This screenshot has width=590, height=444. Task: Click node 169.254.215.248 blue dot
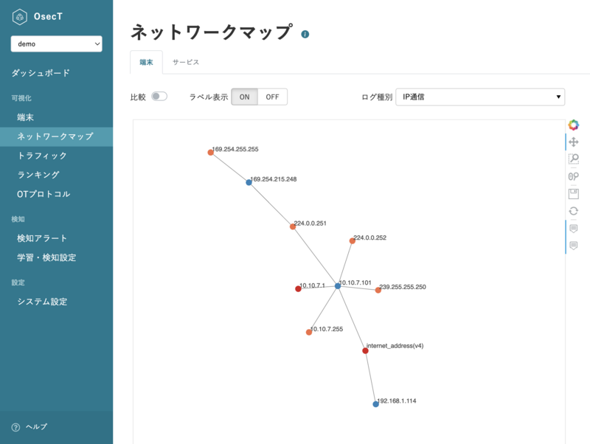249,182
